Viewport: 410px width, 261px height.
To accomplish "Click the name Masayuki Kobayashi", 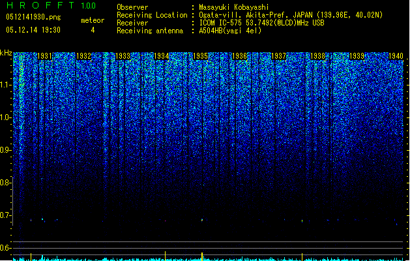I will click(x=234, y=7).
